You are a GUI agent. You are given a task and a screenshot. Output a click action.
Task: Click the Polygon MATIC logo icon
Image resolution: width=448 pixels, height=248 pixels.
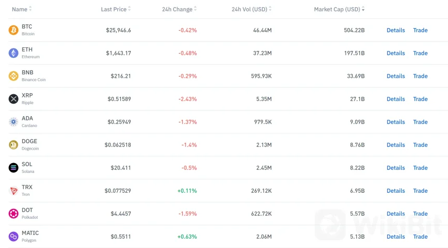(14, 237)
